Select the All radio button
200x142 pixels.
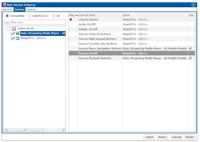pos(54,16)
